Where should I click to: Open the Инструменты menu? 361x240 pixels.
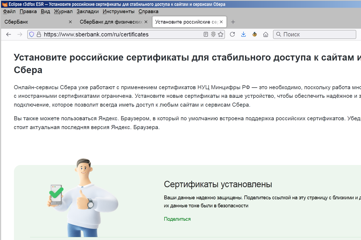118,12
